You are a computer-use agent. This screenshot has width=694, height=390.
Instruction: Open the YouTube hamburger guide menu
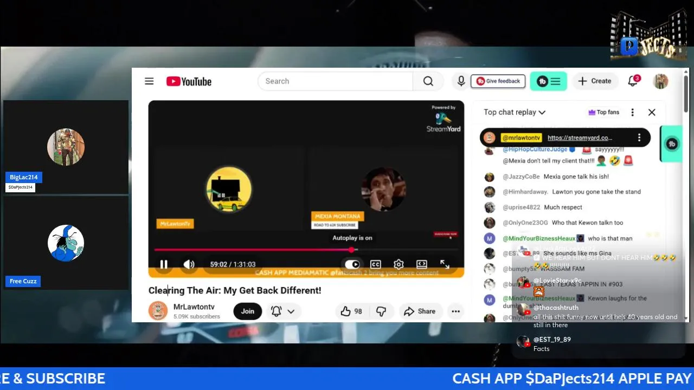coord(149,81)
